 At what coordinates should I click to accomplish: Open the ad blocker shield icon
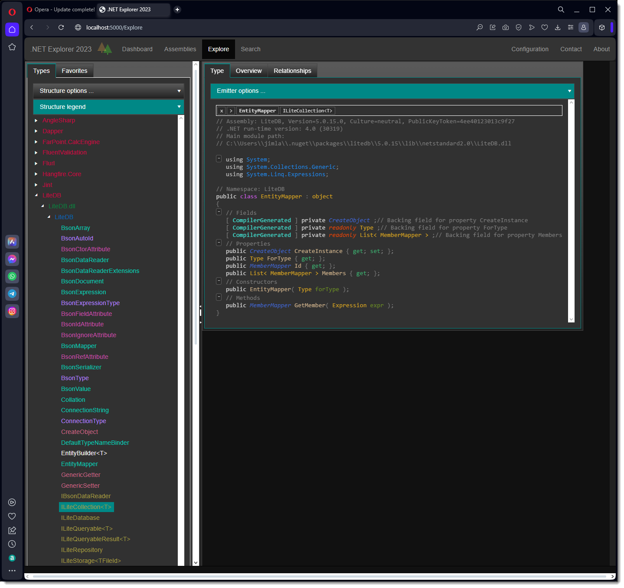519,27
